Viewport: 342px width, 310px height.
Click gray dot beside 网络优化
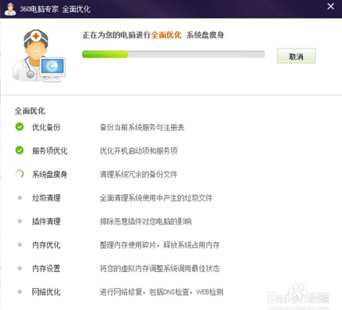click(20, 291)
